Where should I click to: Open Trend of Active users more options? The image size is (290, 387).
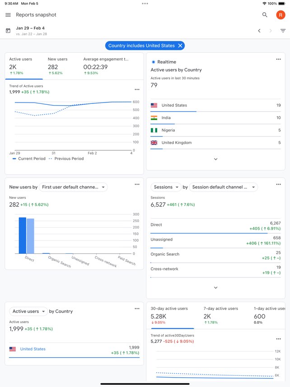137,89
